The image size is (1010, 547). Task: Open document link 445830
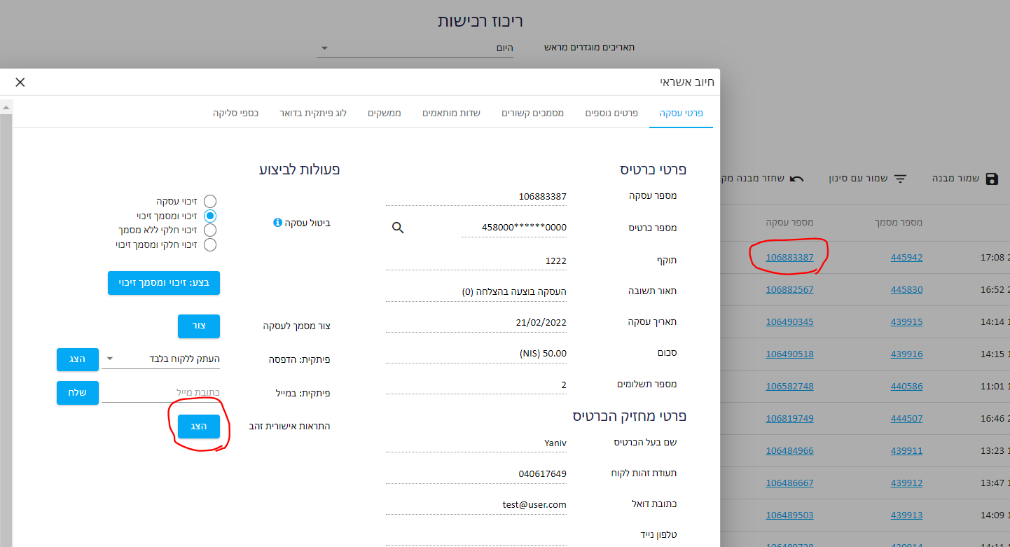pyautogui.click(x=906, y=289)
